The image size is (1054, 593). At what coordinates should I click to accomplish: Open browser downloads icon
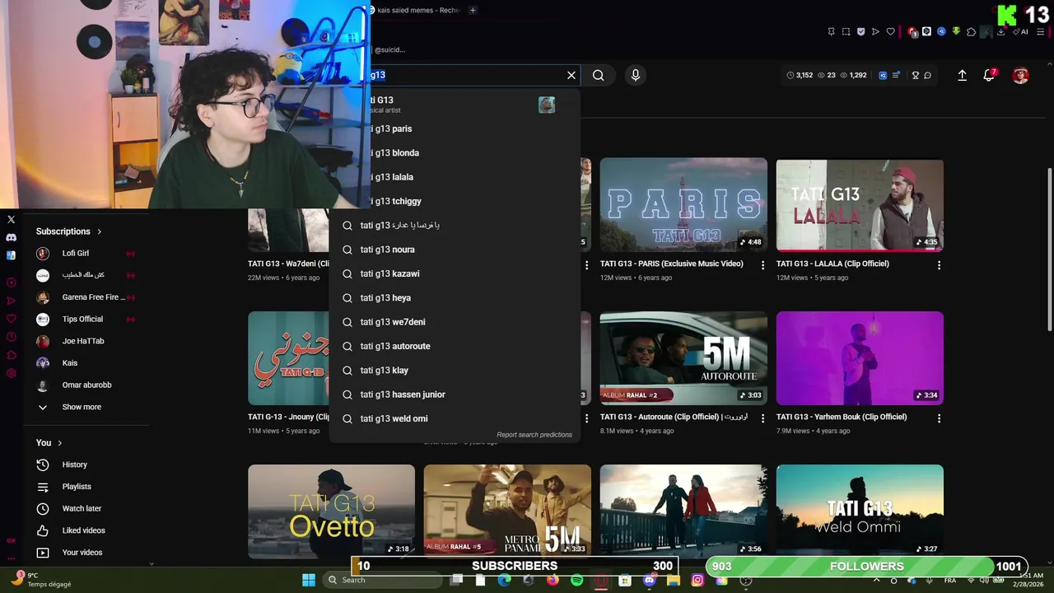1000,31
